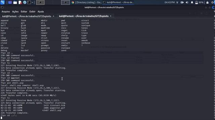215x120 pixels.
Task: Switch to the first kali@Pentest terminal tab
Action: (27, 16)
